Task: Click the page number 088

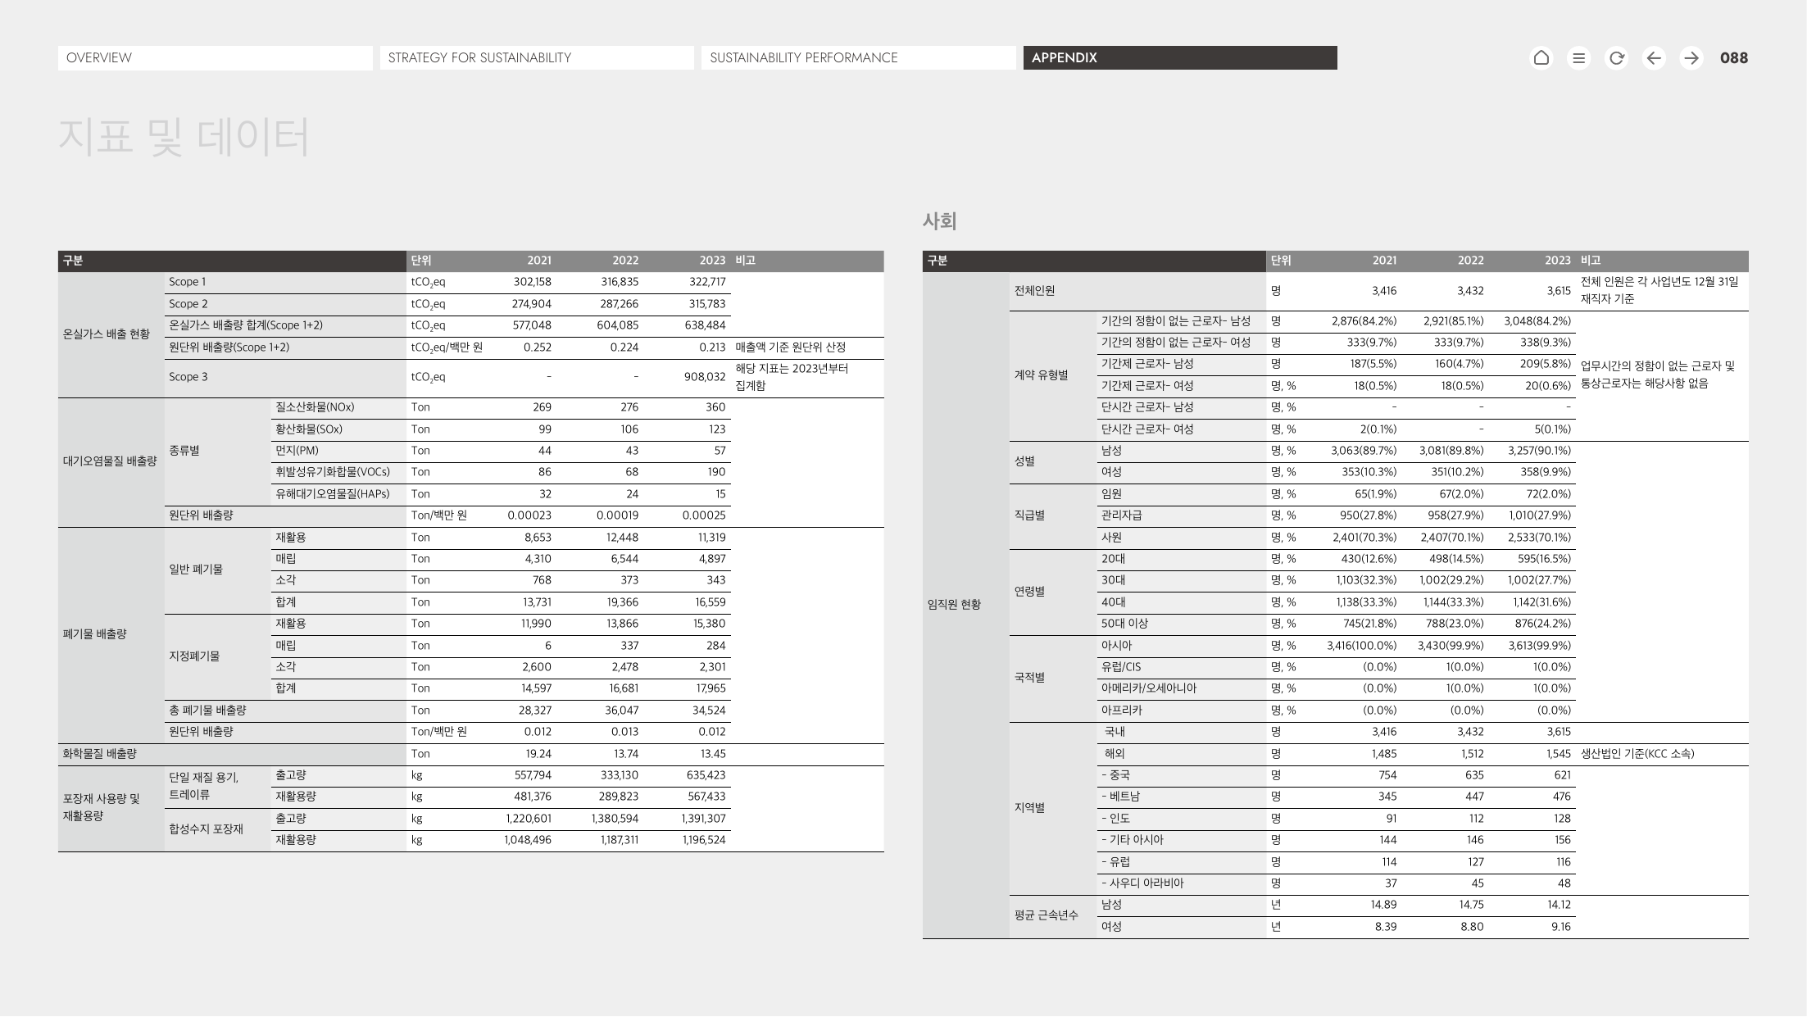Action: coord(1734,57)
